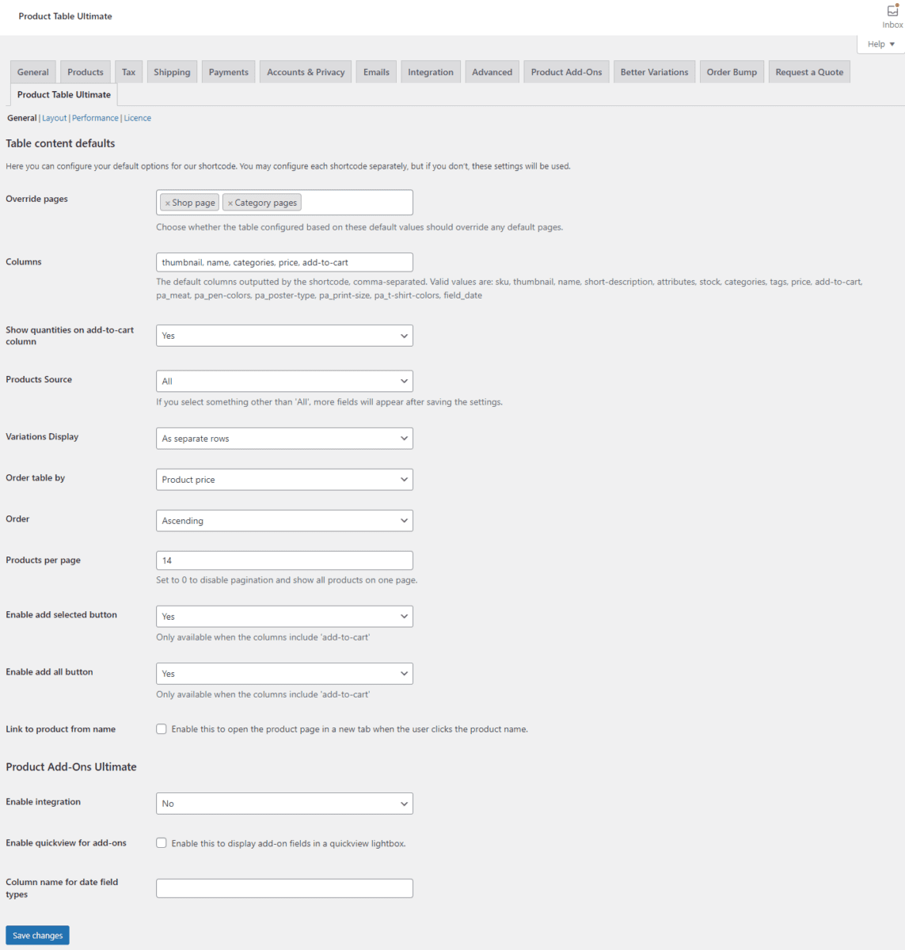Screen dimensions: 905x950
Task: Switch to the General settings tab
Action: [33, 72]
